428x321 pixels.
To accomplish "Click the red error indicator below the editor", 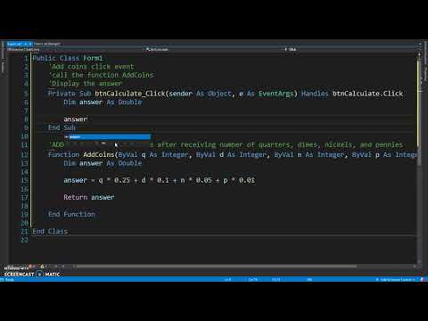I will click(x=30, y=267).
